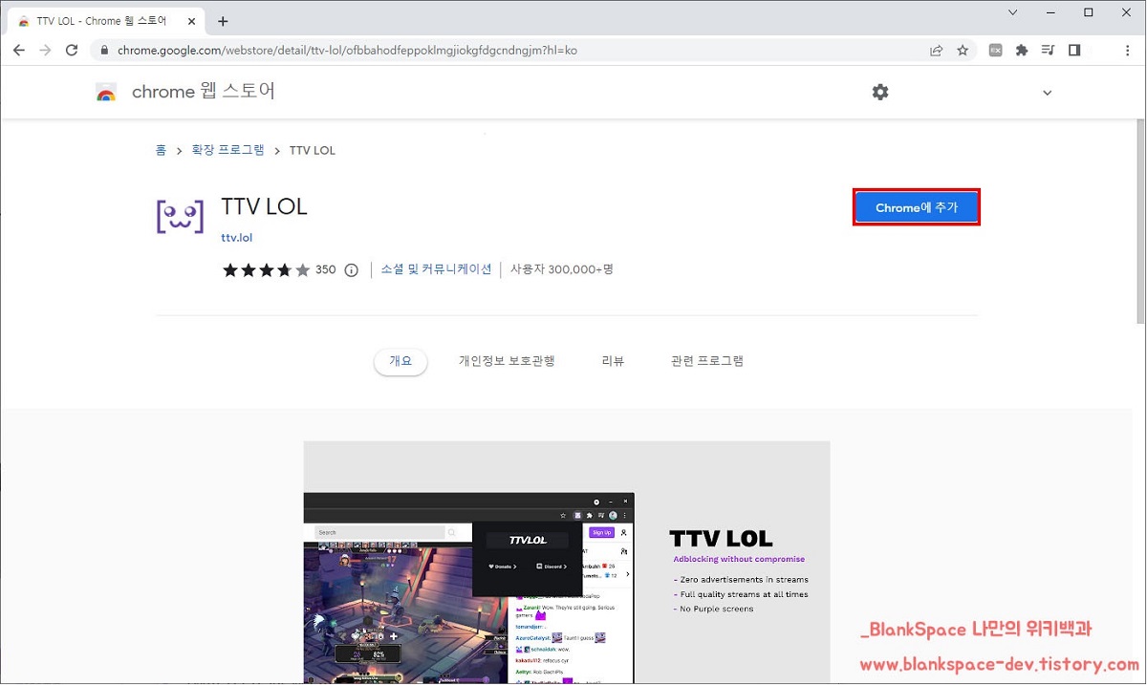Expand the account dropdown chevron
1147x685 pixels.
pyautogui.click(x=1047, y=93)
